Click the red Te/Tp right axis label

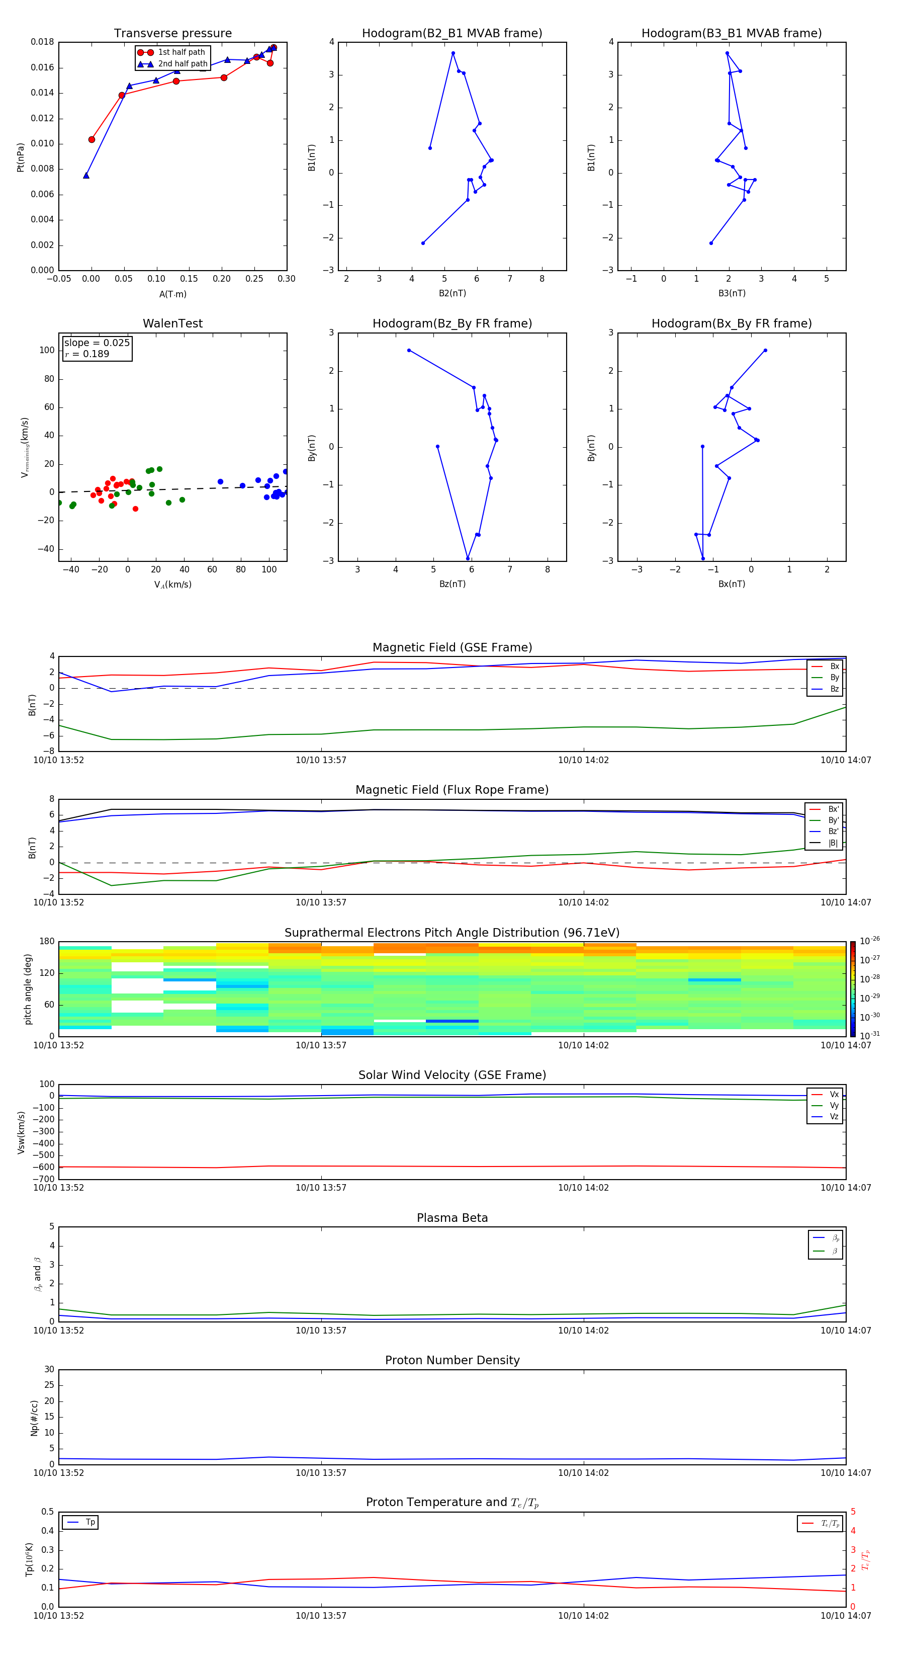866,1559
